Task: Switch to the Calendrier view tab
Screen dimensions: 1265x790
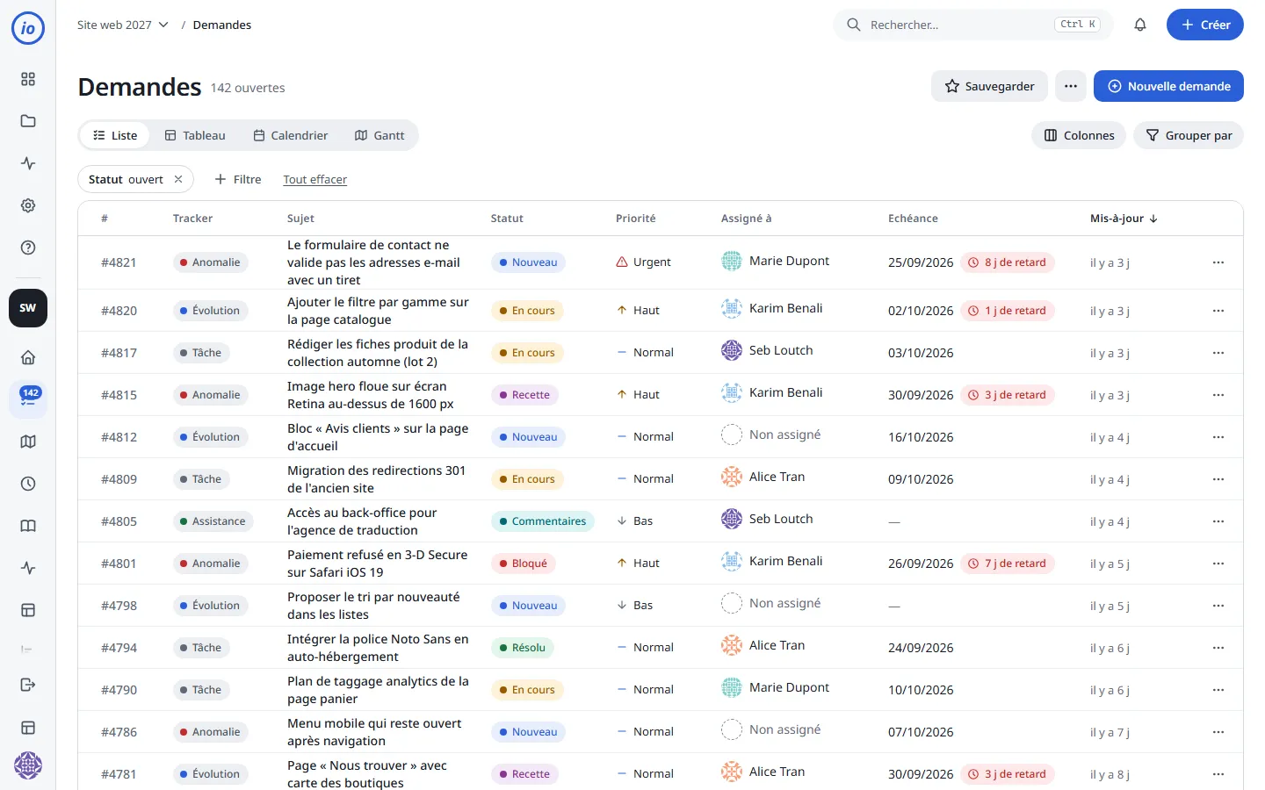Action: pos(291,135)
